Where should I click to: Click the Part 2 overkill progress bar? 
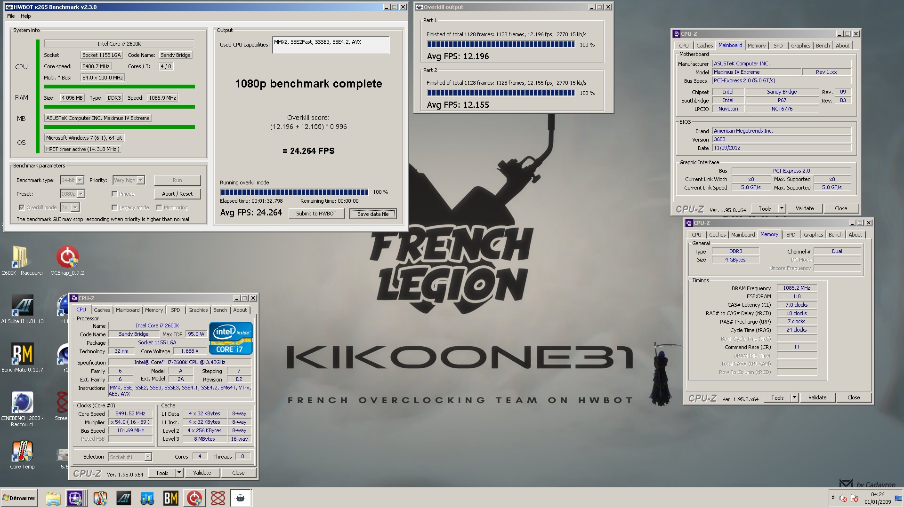[501, 93]
